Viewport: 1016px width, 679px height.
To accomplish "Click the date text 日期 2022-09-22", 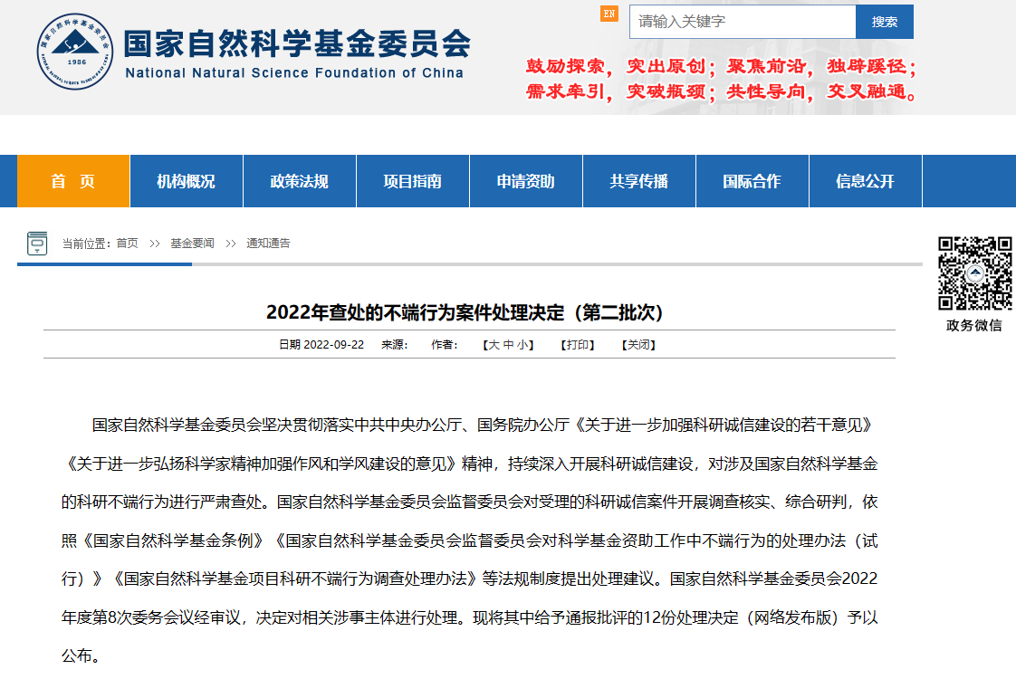I will coord(321,345).
